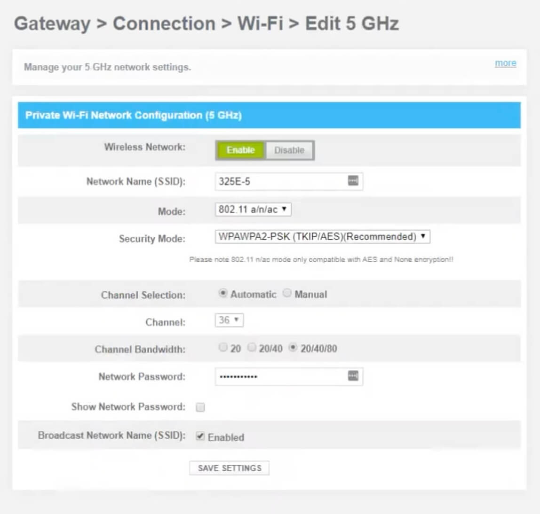
Task: Open the "more" link
Action: (505, 63)
